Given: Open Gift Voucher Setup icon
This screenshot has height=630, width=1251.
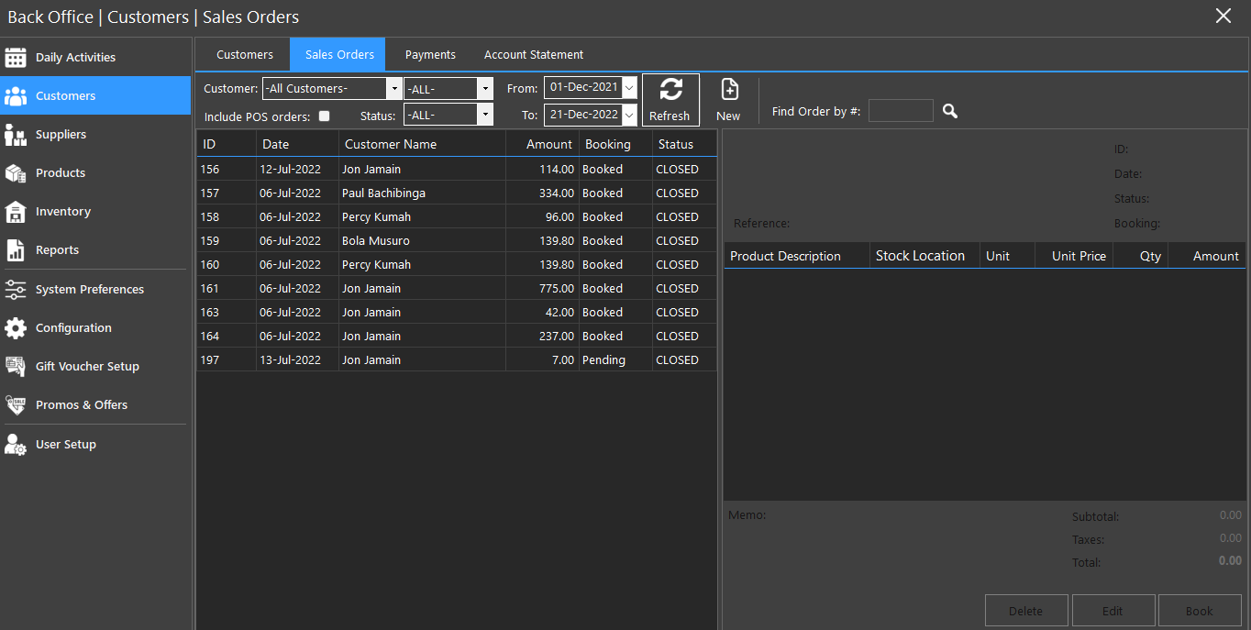Looking at the screenshot, I should click(16, 367).
